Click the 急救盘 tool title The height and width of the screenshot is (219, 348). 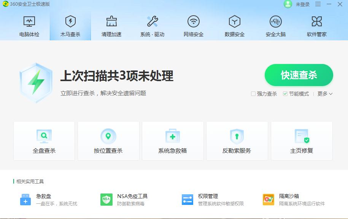[x=43, y=196]
